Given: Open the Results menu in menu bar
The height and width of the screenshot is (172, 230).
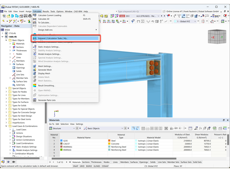Looking at the screenshot, I should [46, 11].
